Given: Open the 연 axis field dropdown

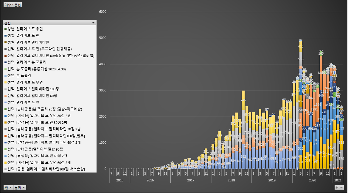Looking at the screenshot, I should click(8, 188).
